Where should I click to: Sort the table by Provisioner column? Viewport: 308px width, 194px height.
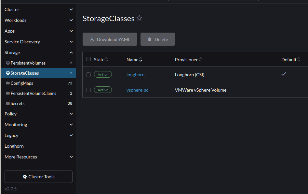coord(186,59)
